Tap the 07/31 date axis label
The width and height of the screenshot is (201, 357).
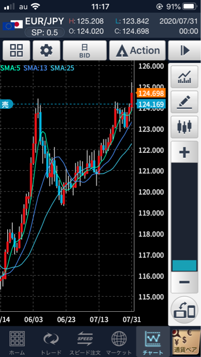pyautogui.click(x=131, y=319)
